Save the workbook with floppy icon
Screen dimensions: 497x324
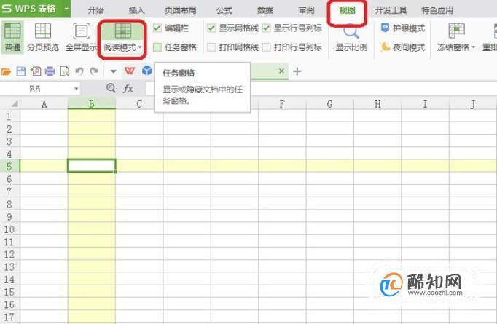tap(21, 71)
